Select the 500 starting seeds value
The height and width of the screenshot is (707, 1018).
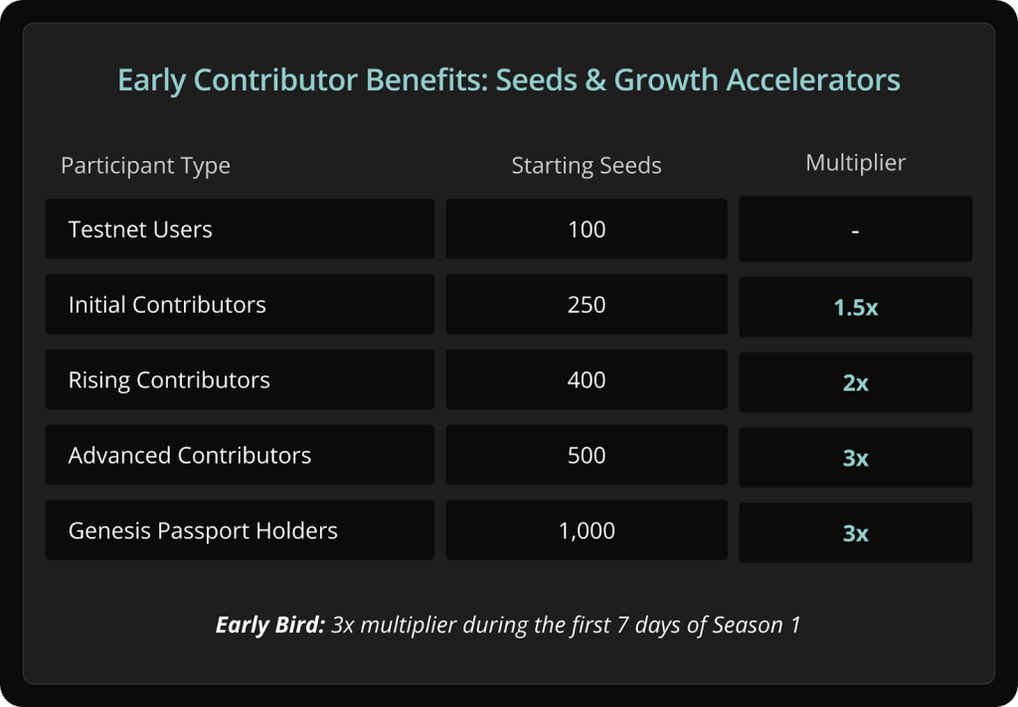click(587, 455)
